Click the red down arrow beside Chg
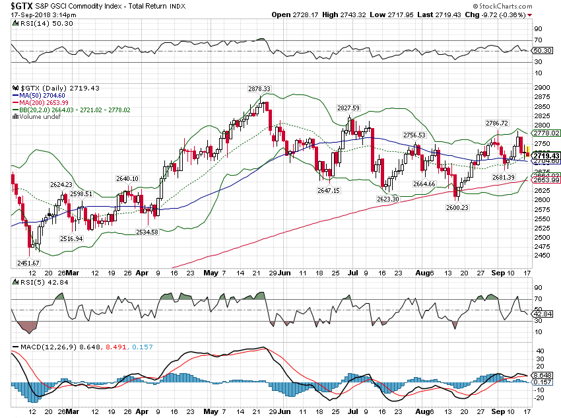The image size is (561, 418). tap(529, 15)
